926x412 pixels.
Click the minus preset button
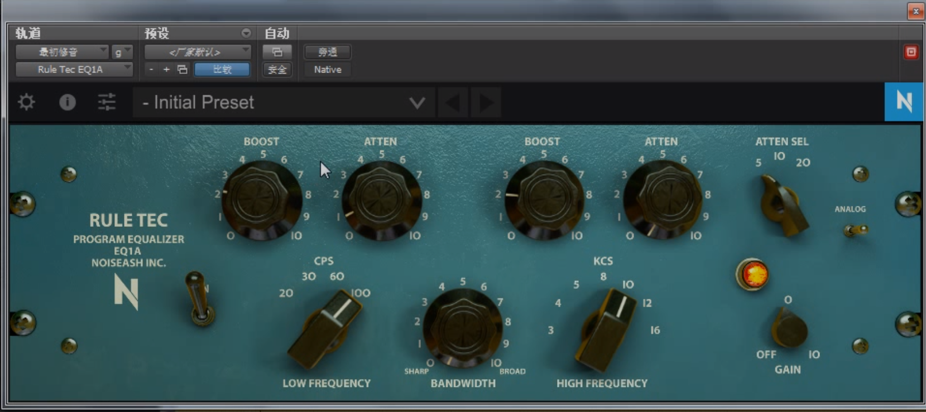(x=151, y=69)
